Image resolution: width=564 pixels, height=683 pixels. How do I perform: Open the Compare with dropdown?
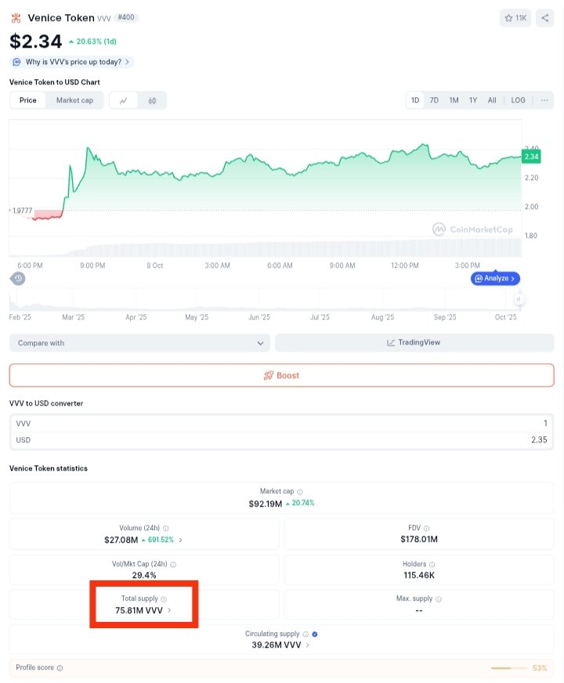coord(139,343)
